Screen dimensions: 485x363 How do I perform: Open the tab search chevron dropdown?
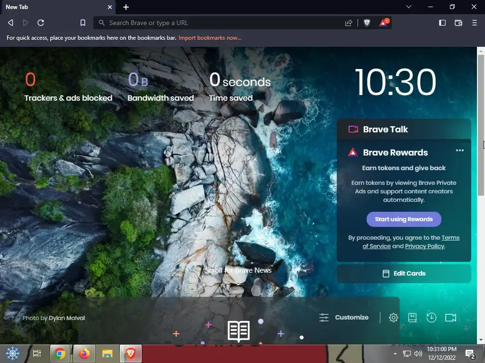(x=409, y=7)
